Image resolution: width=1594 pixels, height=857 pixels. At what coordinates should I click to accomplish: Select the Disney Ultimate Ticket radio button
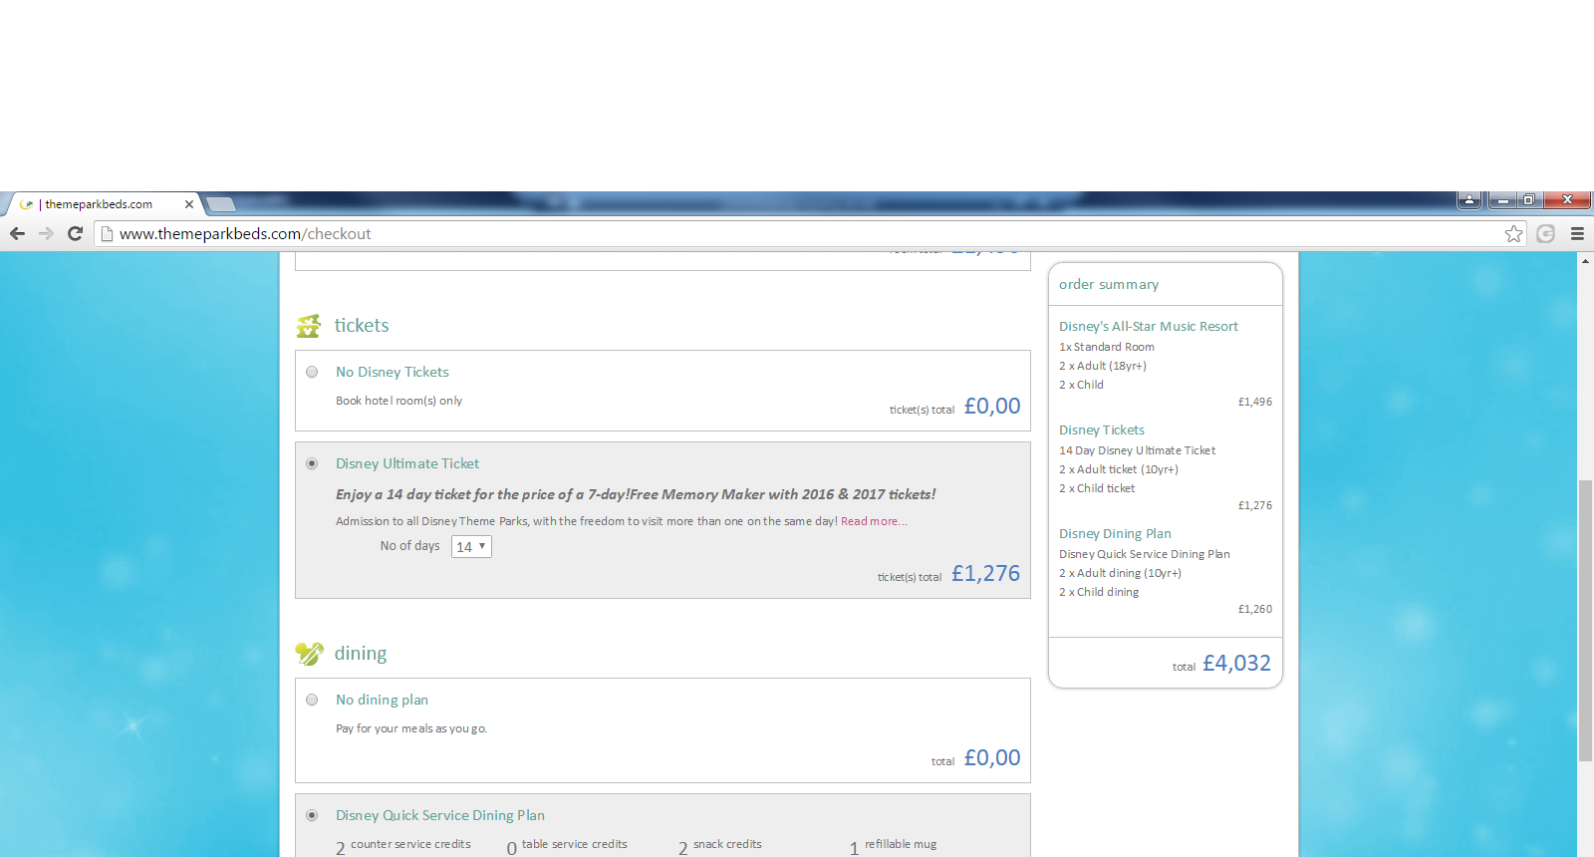tap(312, 463)
